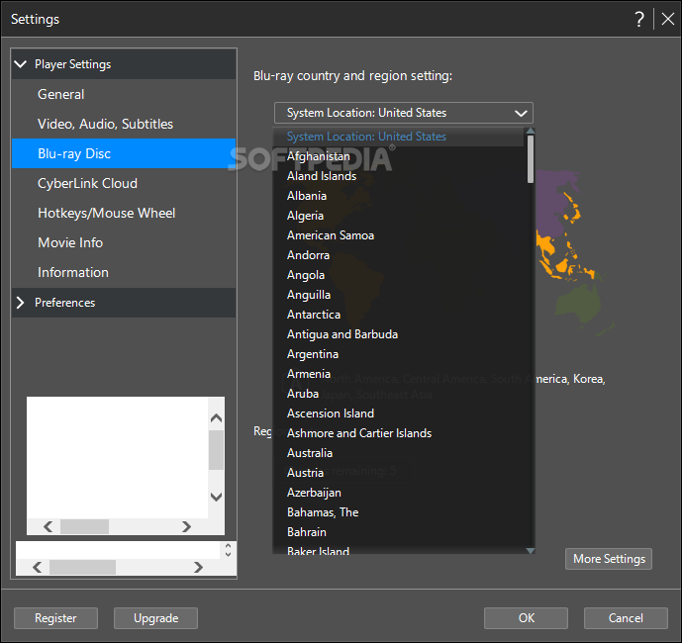Choose Algeria from the country list
Viewport: 682px width, 643px height.
tap(399, 216)
